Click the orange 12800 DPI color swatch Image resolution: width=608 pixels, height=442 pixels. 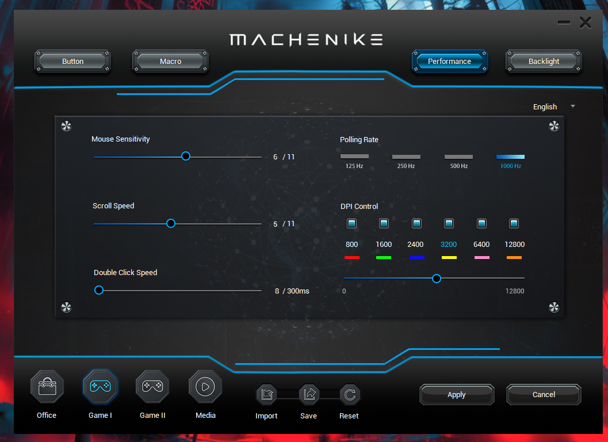[514, 258]
